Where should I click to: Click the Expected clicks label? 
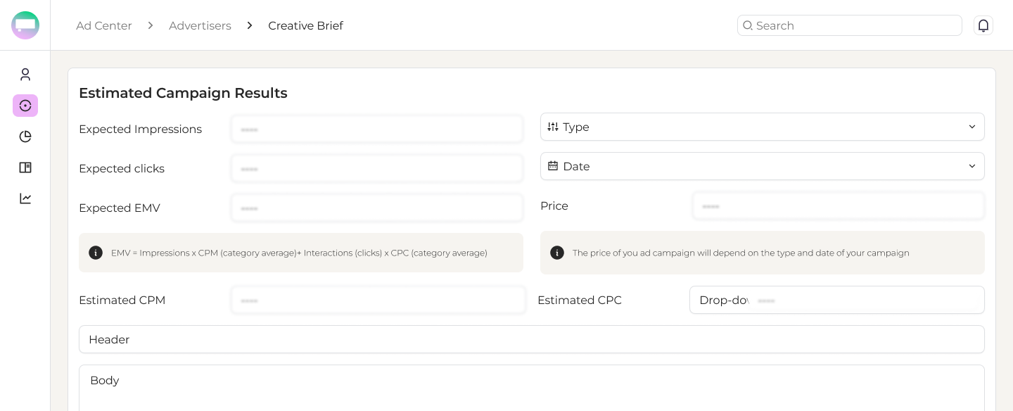click(x=122, y=169)
